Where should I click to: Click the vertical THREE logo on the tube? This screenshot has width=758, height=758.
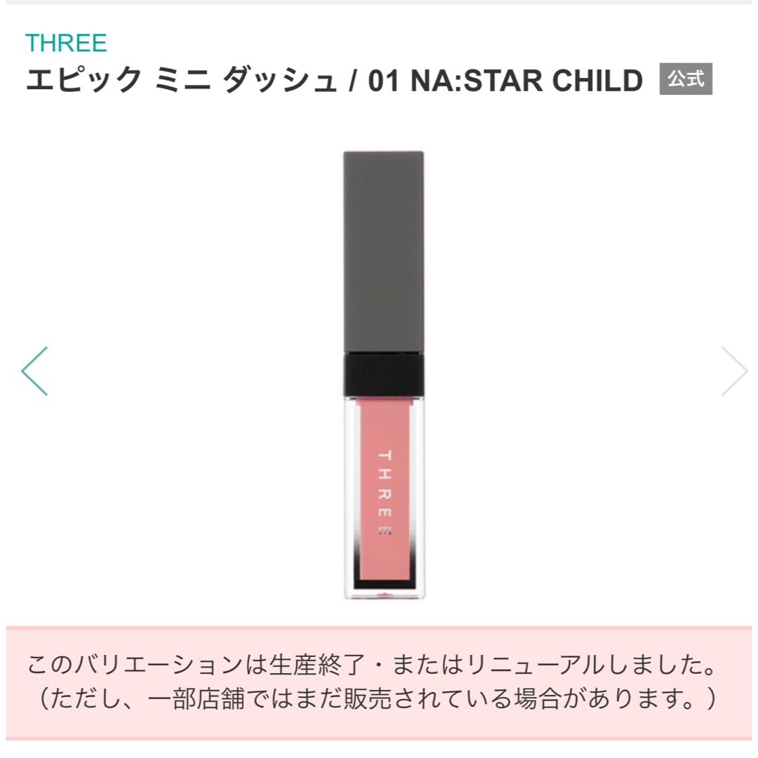click(385, 493)
